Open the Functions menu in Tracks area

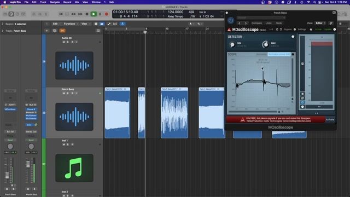(x=71, y=24)
